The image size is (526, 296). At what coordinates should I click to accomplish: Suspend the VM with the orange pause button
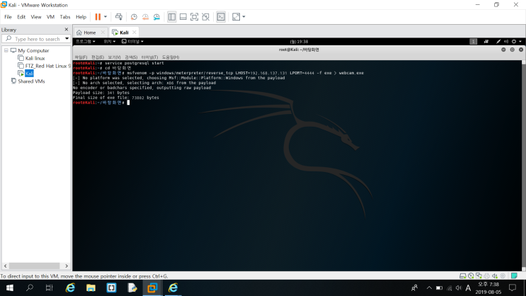(x=98, y=17)
